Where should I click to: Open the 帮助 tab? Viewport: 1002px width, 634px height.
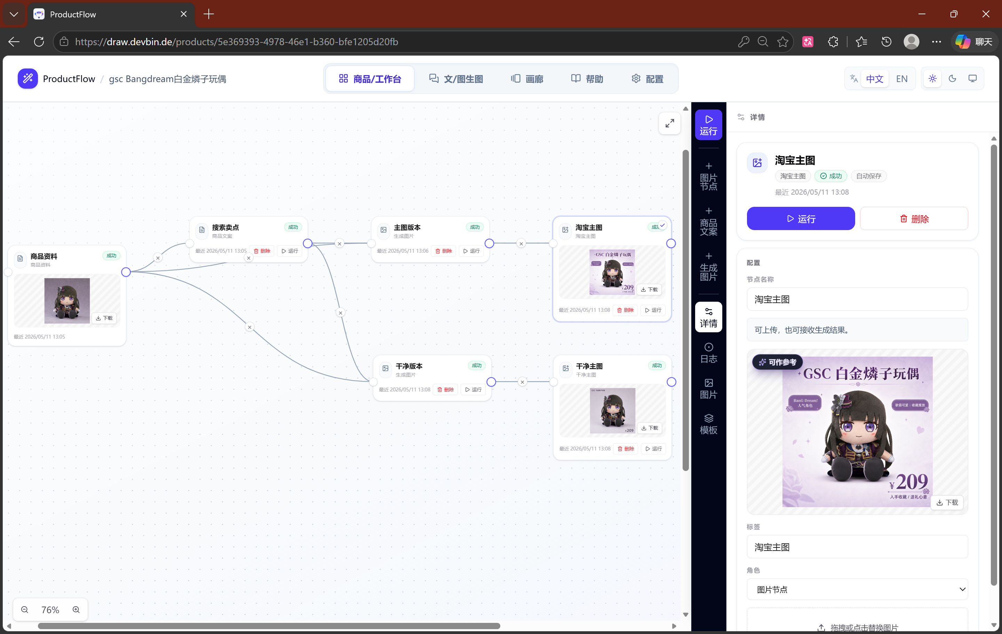[587, 79]
